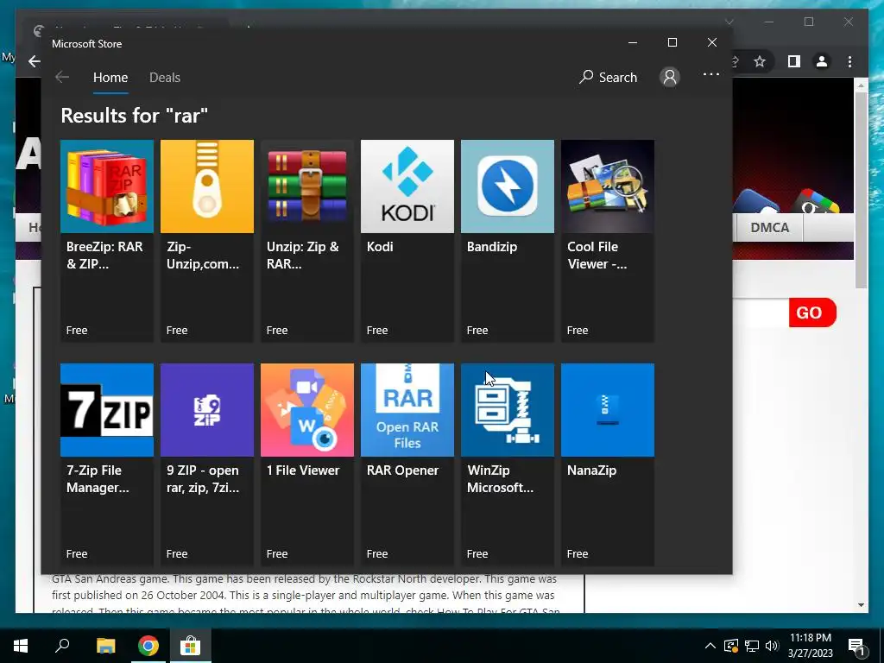This screenshot has height=663, width=884.
Task: Click the Free price under Kodi
Action: coord(377,331)
